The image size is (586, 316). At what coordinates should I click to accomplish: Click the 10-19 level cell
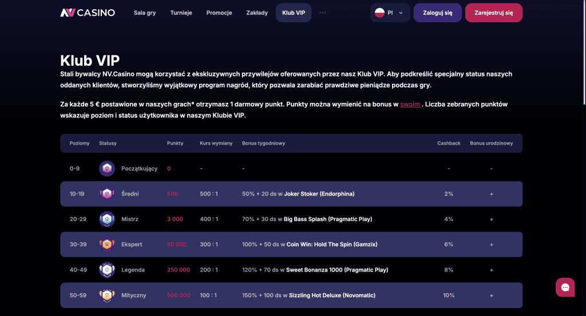[x=77, y=194]
